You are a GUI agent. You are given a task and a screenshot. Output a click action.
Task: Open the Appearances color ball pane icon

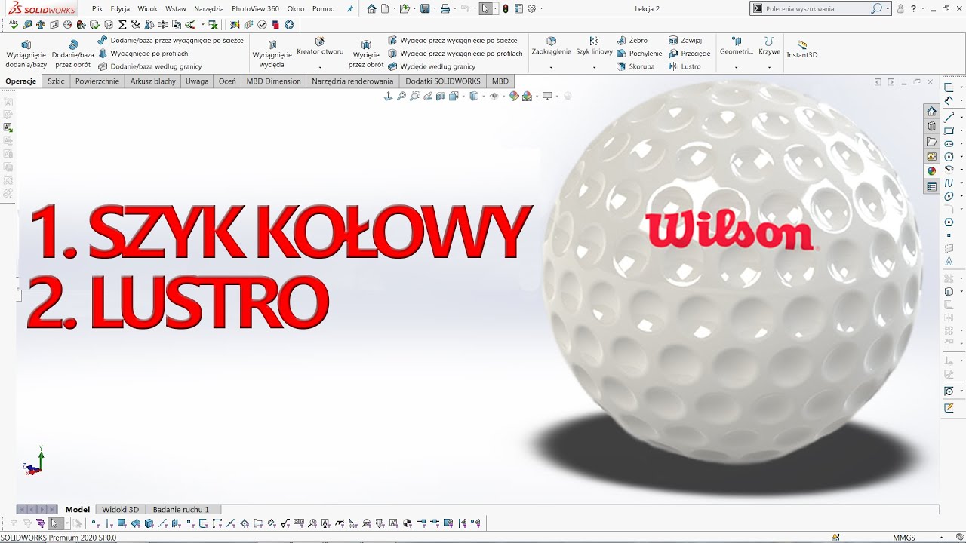point(932,171)
